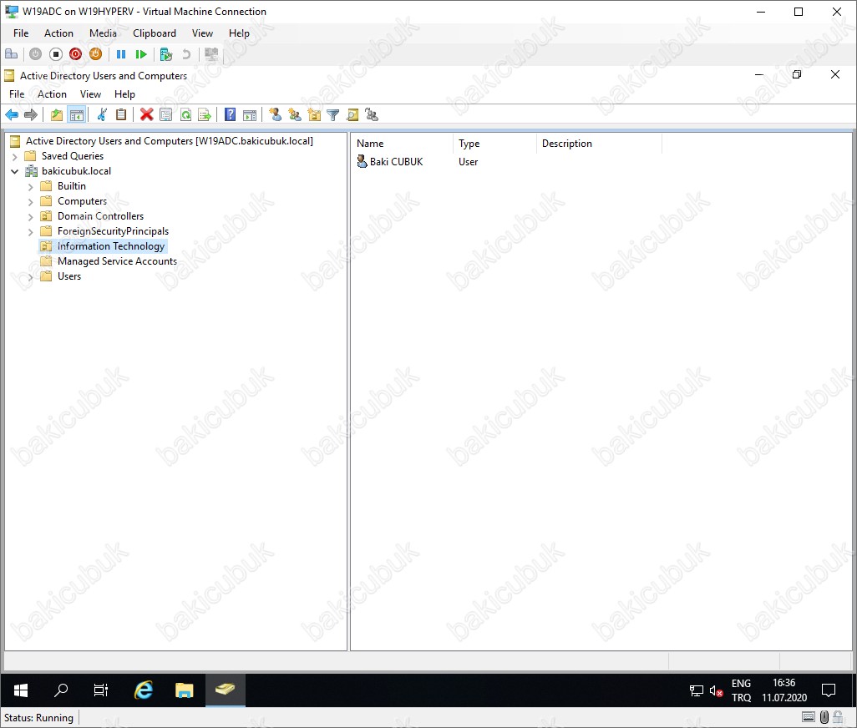Open the notification center icon
Image resolution: width=857 pixels, height=728 pixels.
(829, 690)
